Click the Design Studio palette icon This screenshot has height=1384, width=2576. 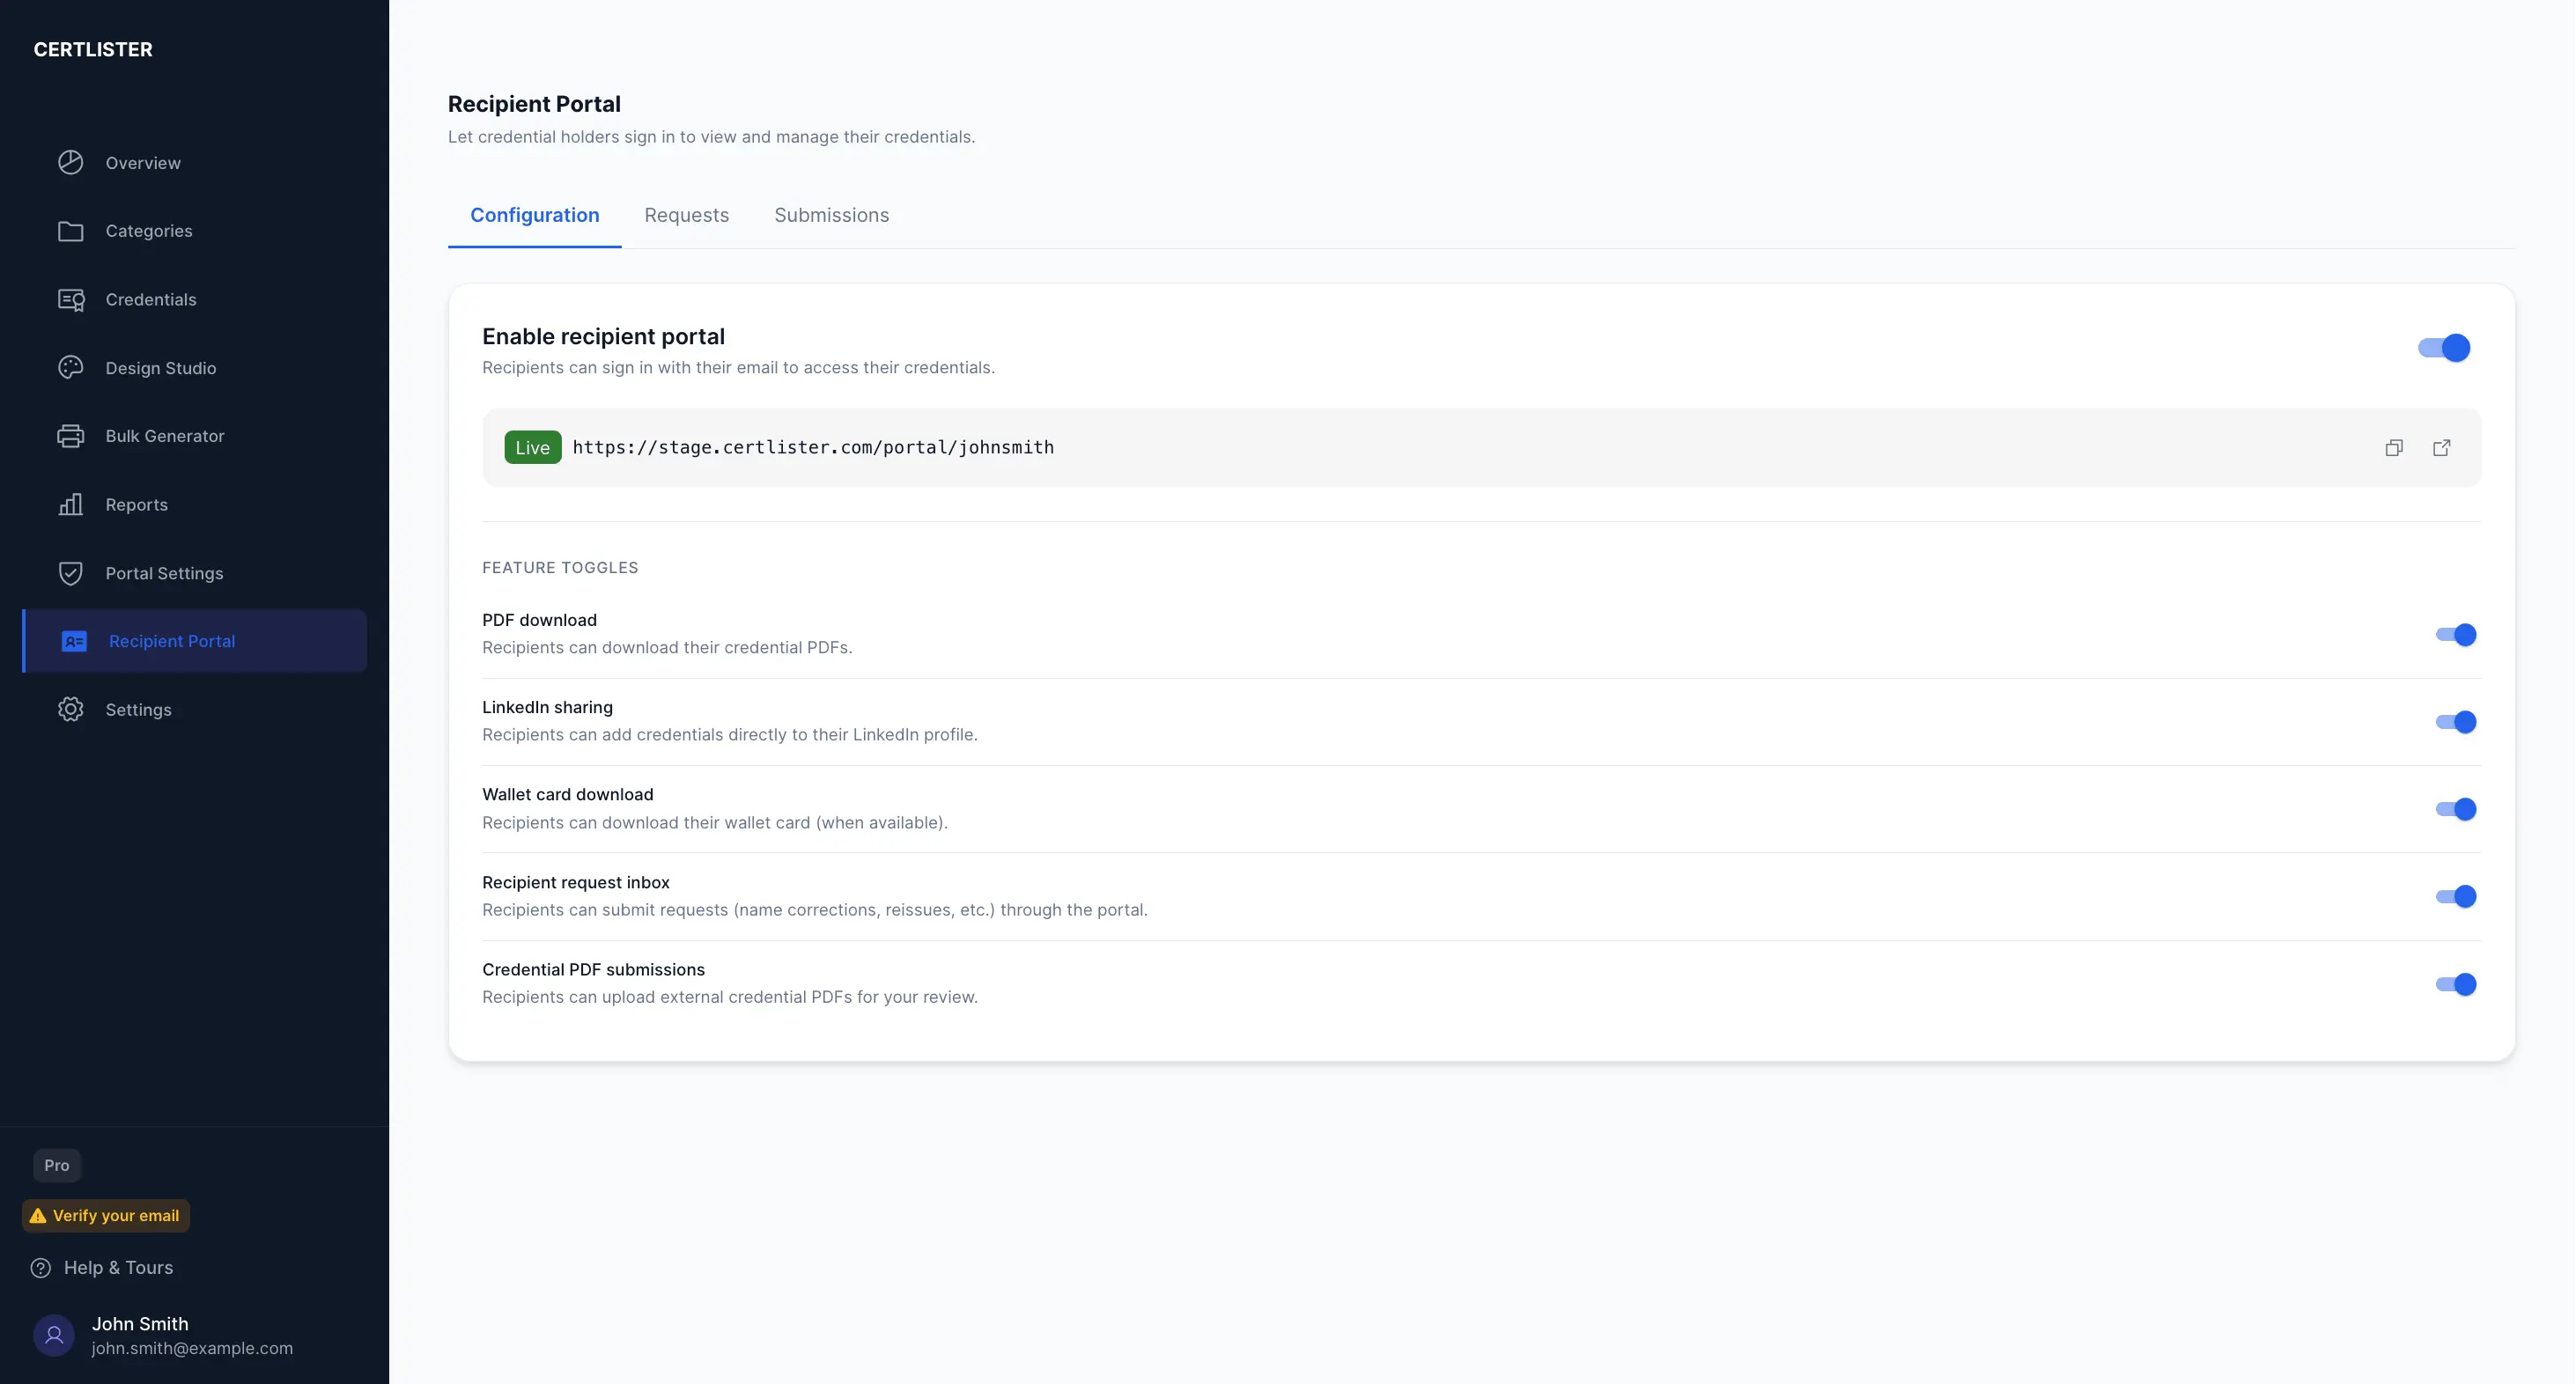click(x=70, y=367)
